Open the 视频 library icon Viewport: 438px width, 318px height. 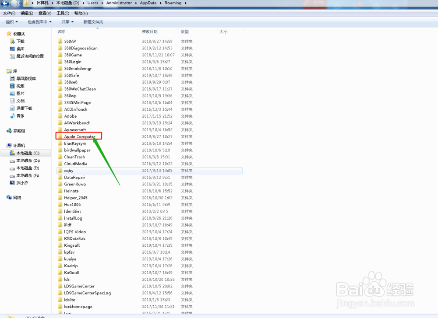click(12, 86)
